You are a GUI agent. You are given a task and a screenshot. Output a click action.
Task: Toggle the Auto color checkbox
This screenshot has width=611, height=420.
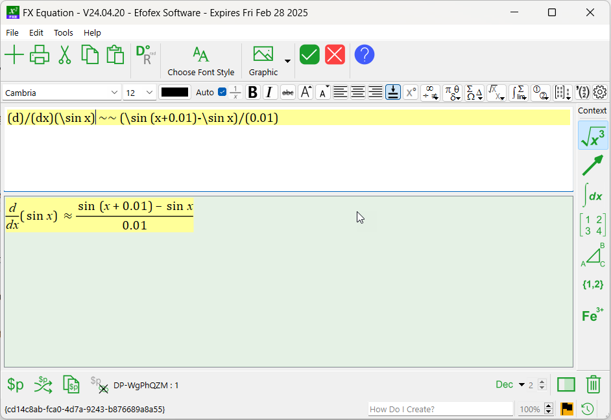coord(222,92)
